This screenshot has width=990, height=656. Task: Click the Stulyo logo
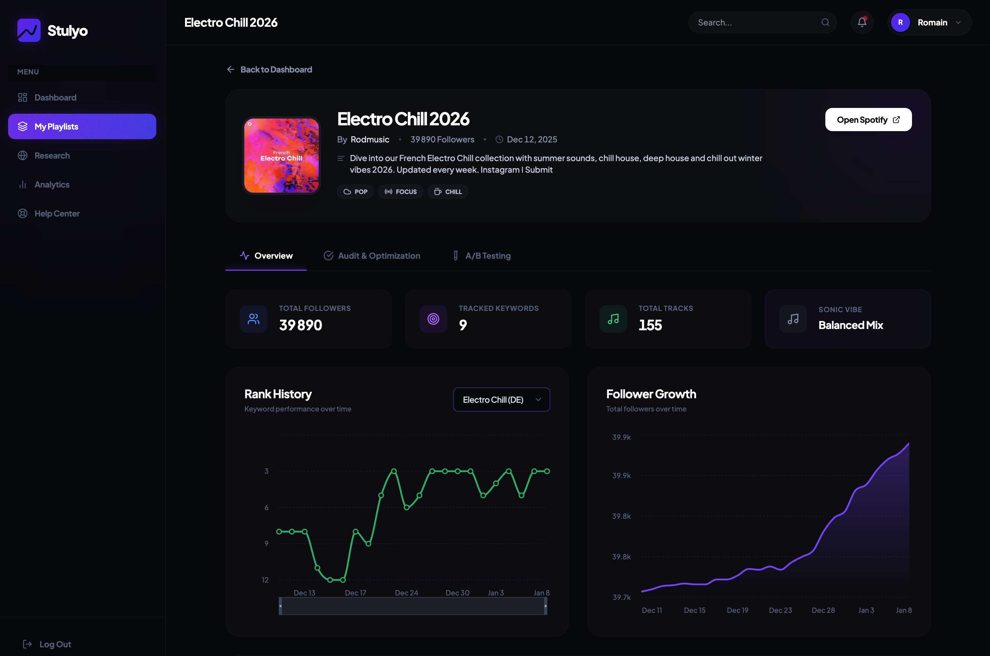click(52, 30)
